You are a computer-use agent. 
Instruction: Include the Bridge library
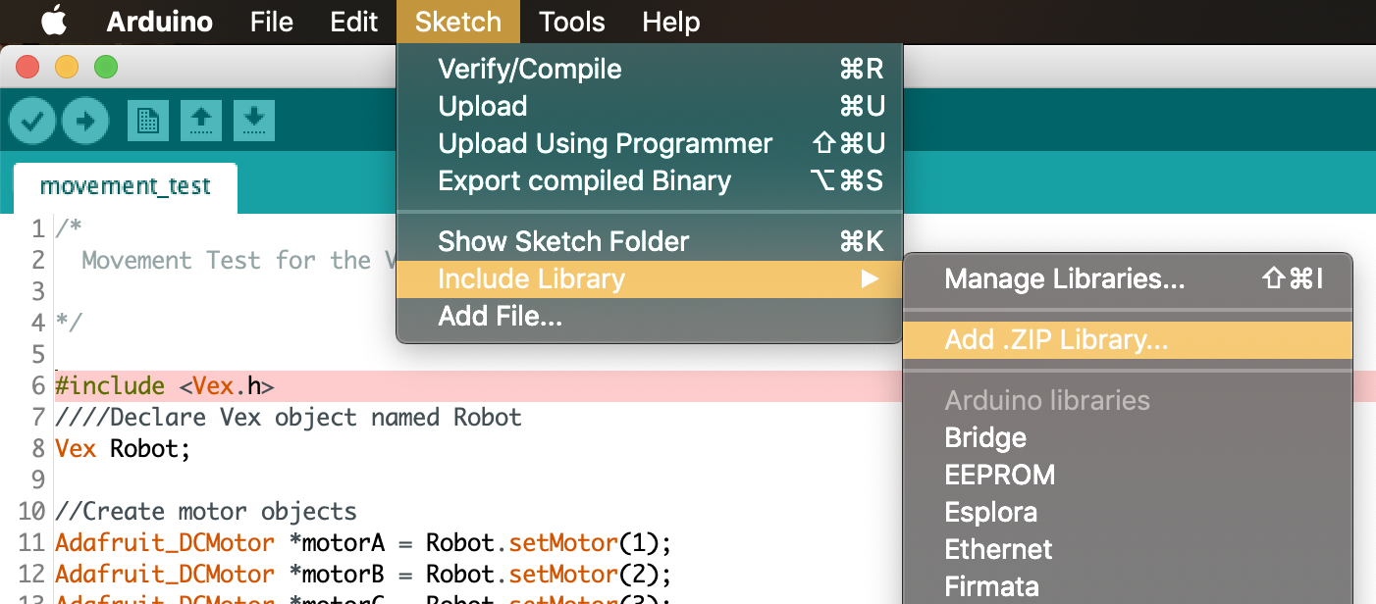pos(1128,438)
